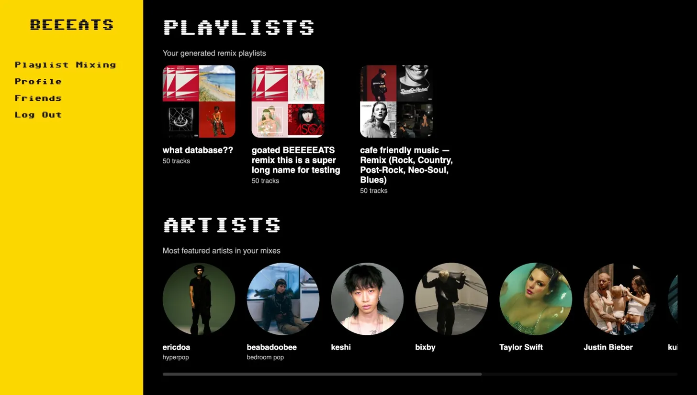
Task: Select keshi's artist avatar
Action: click(367, 299)
